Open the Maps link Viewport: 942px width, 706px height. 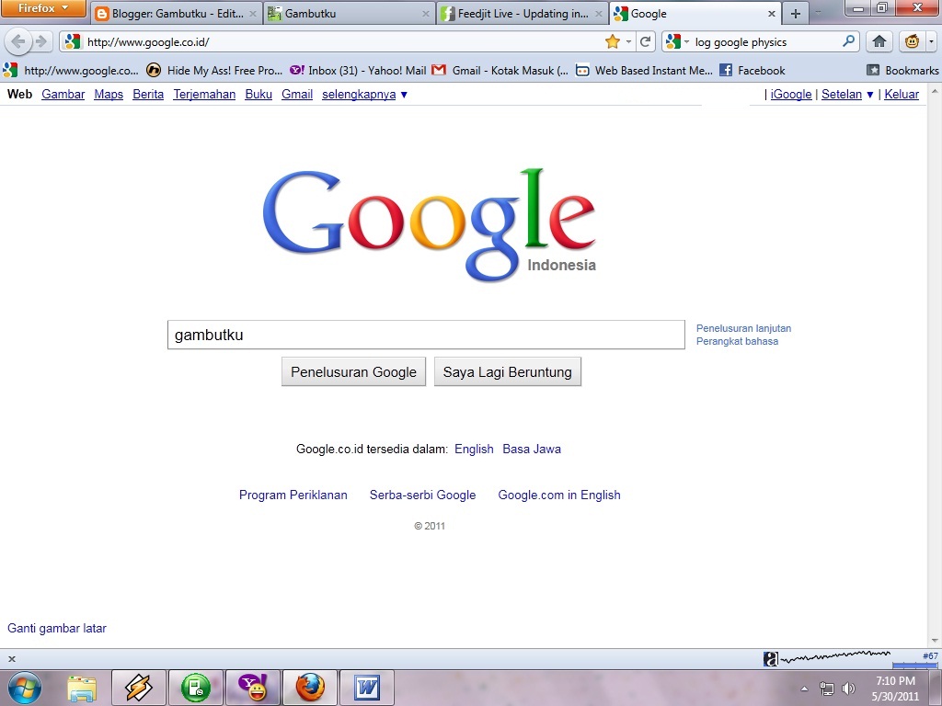click(109, 95)
